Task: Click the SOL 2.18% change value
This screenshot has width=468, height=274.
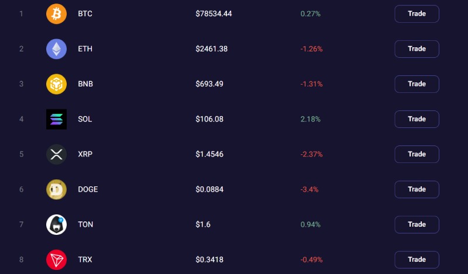Action: point(311,119)
